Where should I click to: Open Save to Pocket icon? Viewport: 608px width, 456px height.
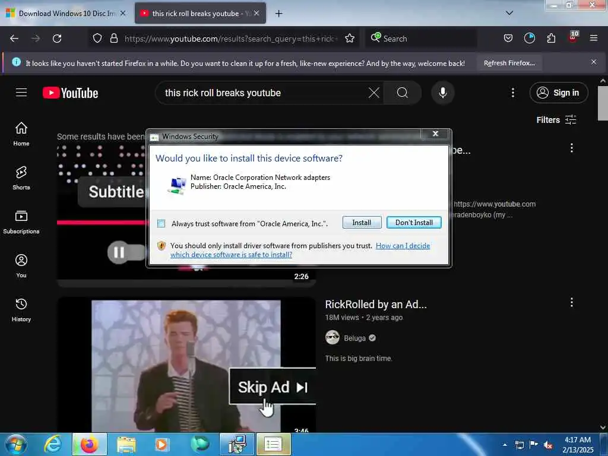point(508,38)
